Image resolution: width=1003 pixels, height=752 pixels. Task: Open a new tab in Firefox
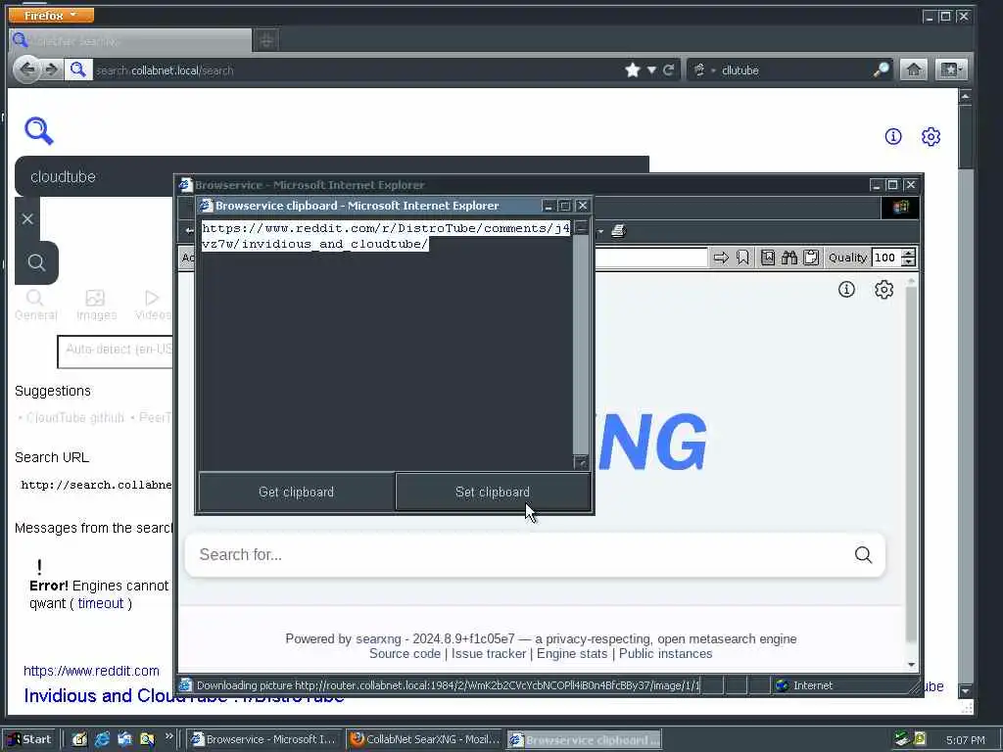click(x=266, y=41)
